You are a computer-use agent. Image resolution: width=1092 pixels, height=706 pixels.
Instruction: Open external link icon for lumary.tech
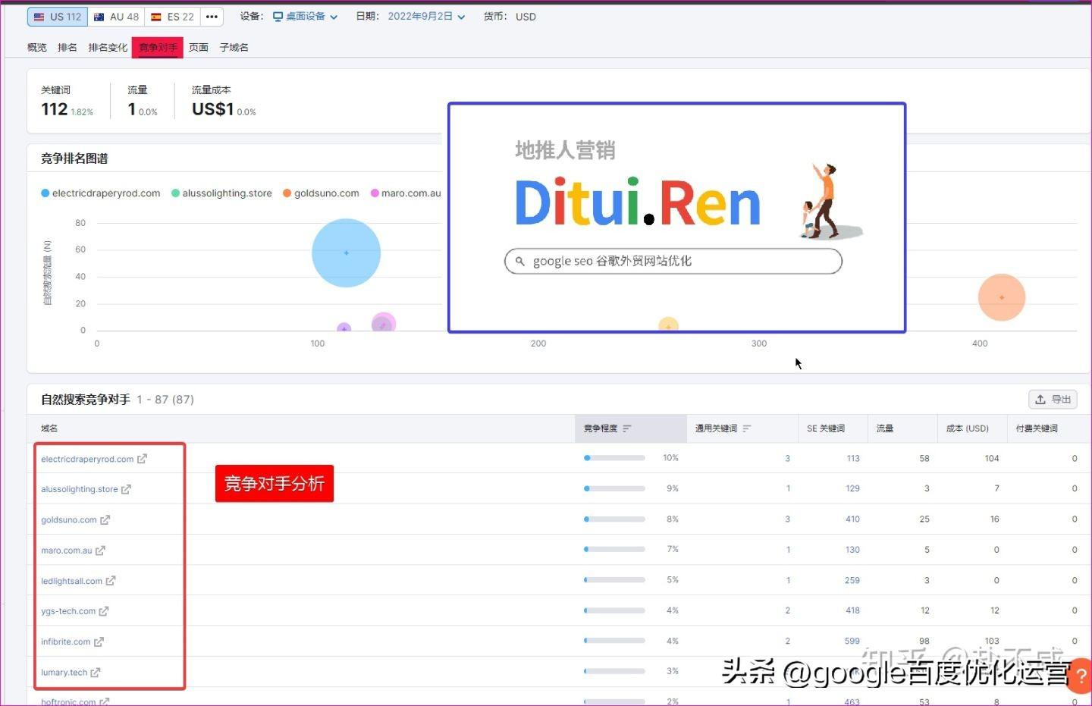pyautogui.click(x=96, y=673)
